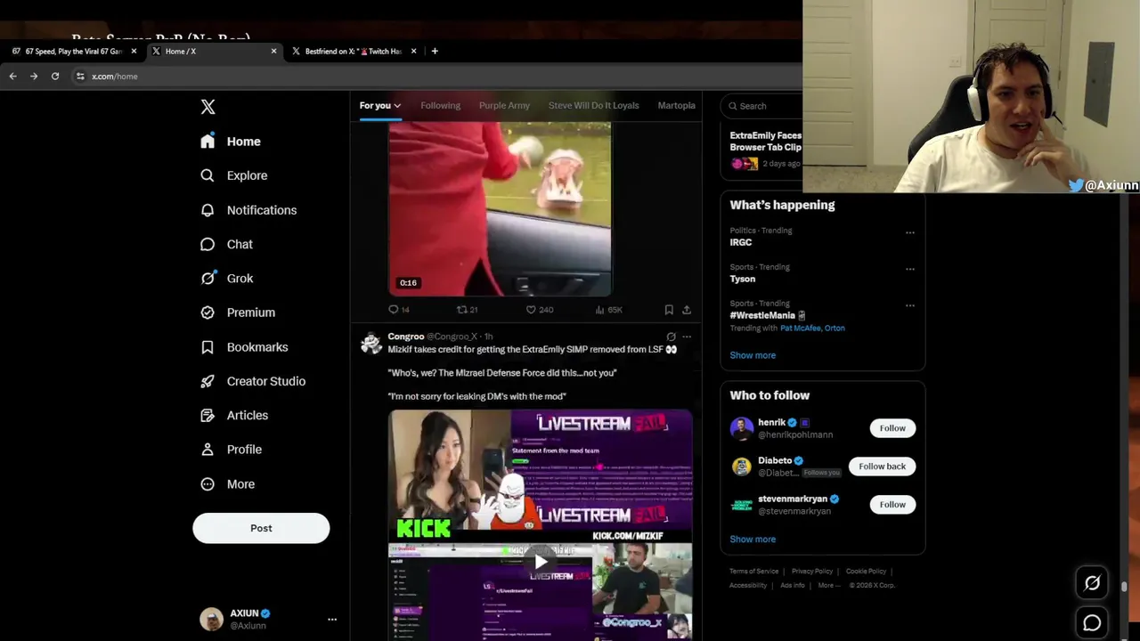
Task: Open Articles in the sidebar
Action: pos(234,415)
